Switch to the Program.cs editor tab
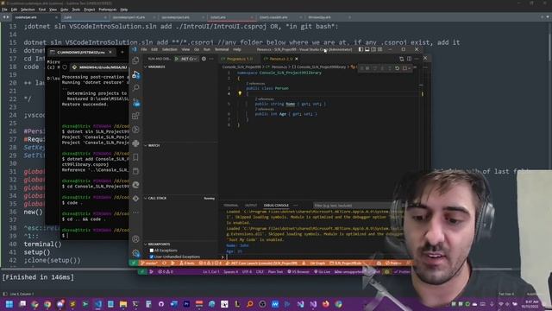This screenshot has width=552, height=311. pyautogui.click(x=240, y=59)
